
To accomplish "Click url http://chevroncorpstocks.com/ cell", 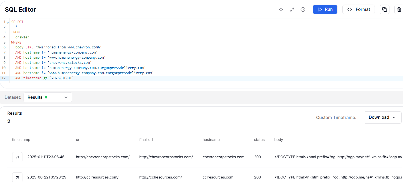I will tap(103, 157).
